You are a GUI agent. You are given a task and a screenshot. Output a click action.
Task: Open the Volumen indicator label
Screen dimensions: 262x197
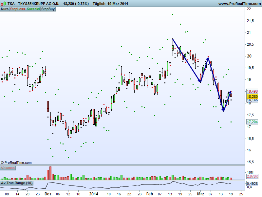point(8,168)
